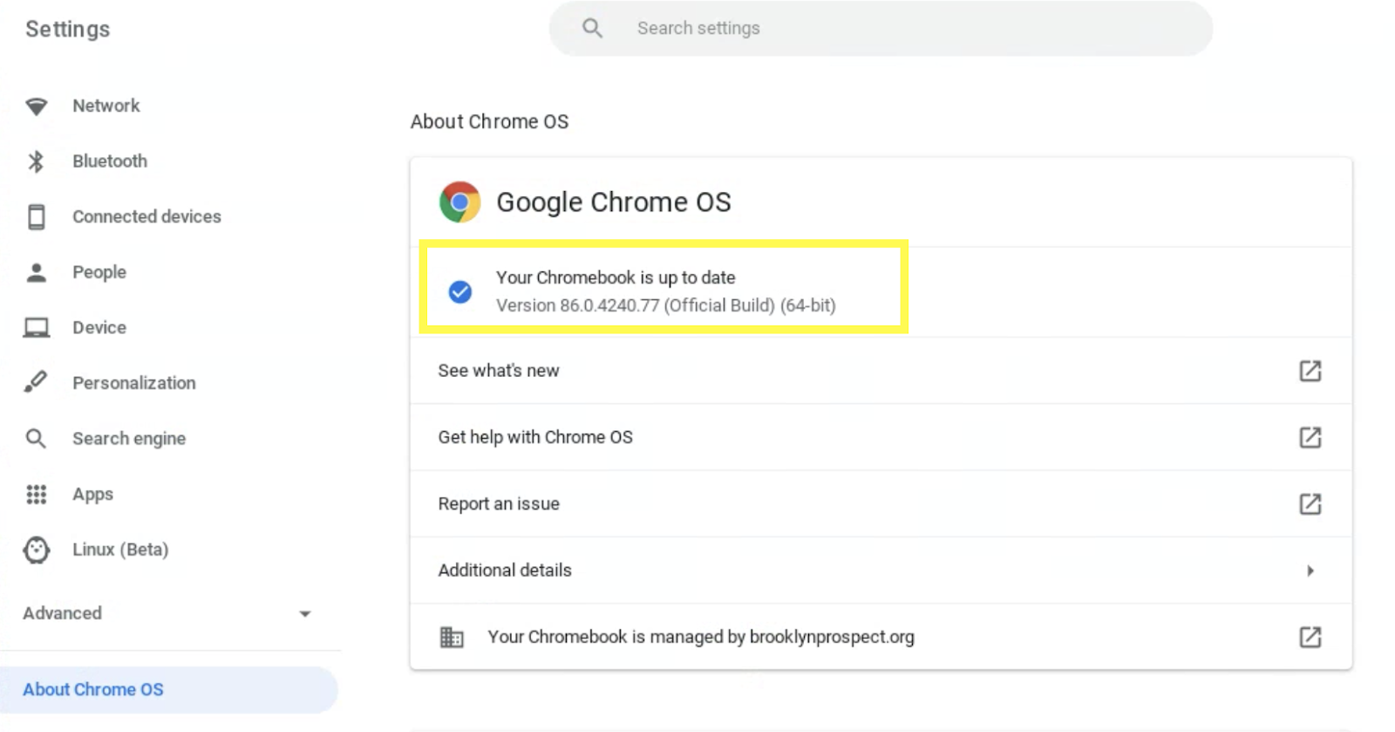The width and height of the screenshot is (1395, 732).
Task: Click the Search settings input field
Action: pyautogui.click(x=881, y=28)
